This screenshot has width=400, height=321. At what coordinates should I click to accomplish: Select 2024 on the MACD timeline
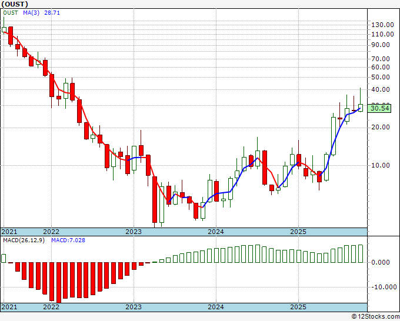tap(216, 307)
